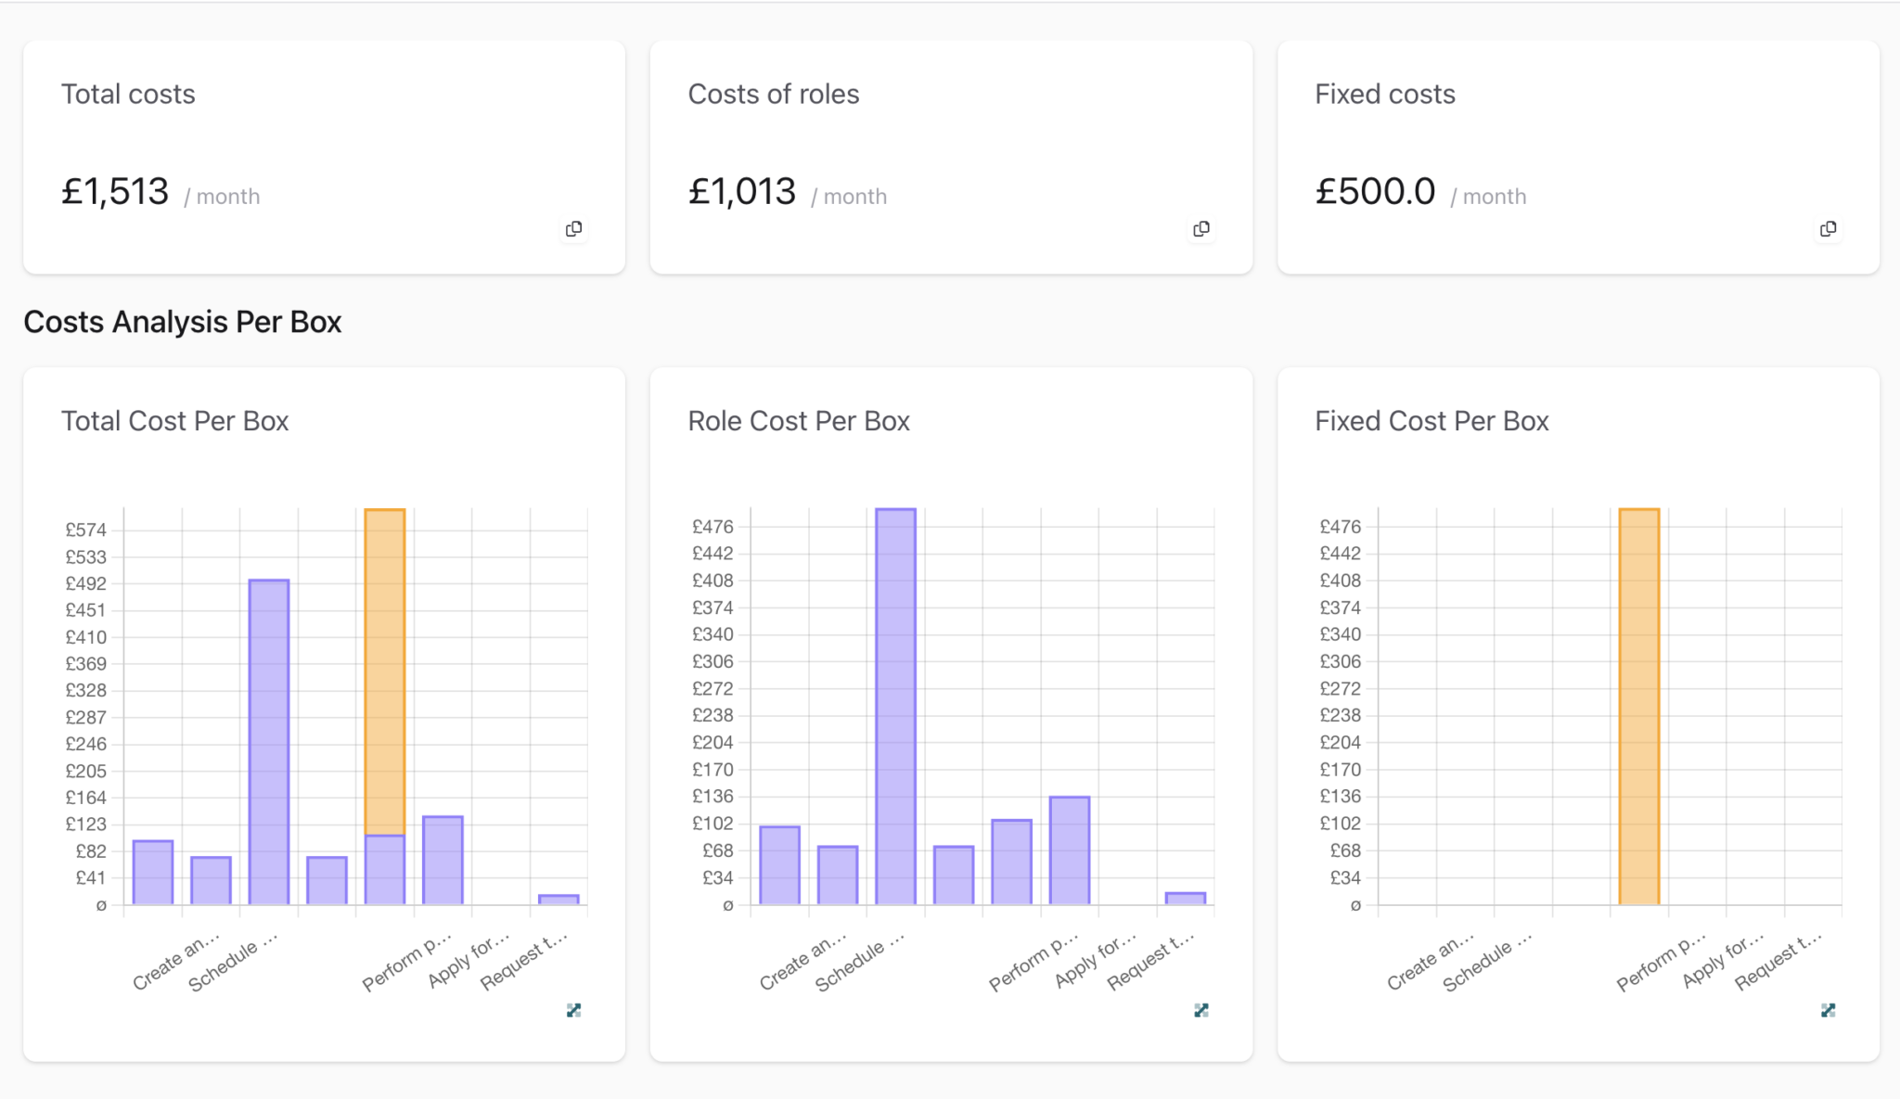The width and height of the screenshot is (1900, 1099).
Task: Click rightmost small bar in Total Cost chart
Action: tap(558, 899)
